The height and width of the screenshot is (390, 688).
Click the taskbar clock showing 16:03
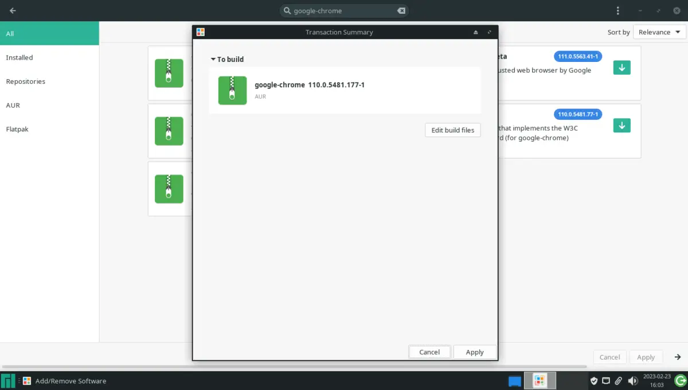pyautogui.click(x=657, y=381)
